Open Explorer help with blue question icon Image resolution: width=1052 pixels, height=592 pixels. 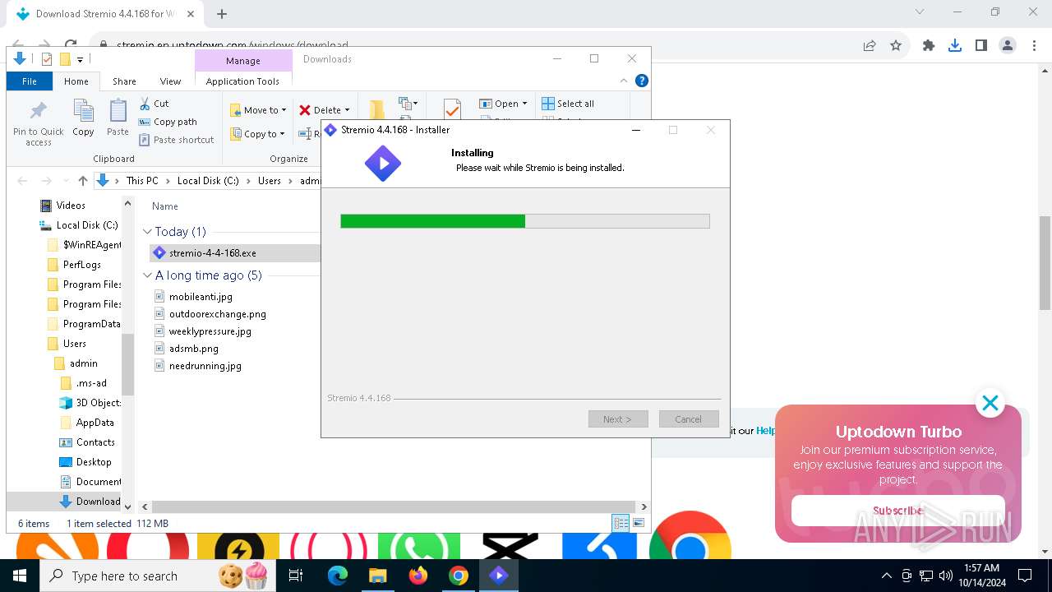click(642, 81)
